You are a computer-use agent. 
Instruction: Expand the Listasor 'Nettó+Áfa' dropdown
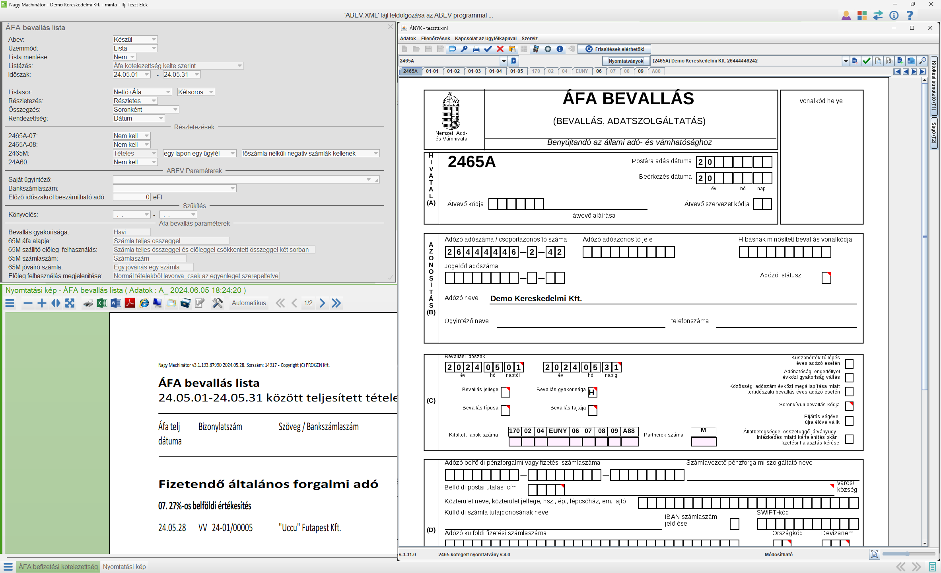pyautogui.click(x=168, y=92)
